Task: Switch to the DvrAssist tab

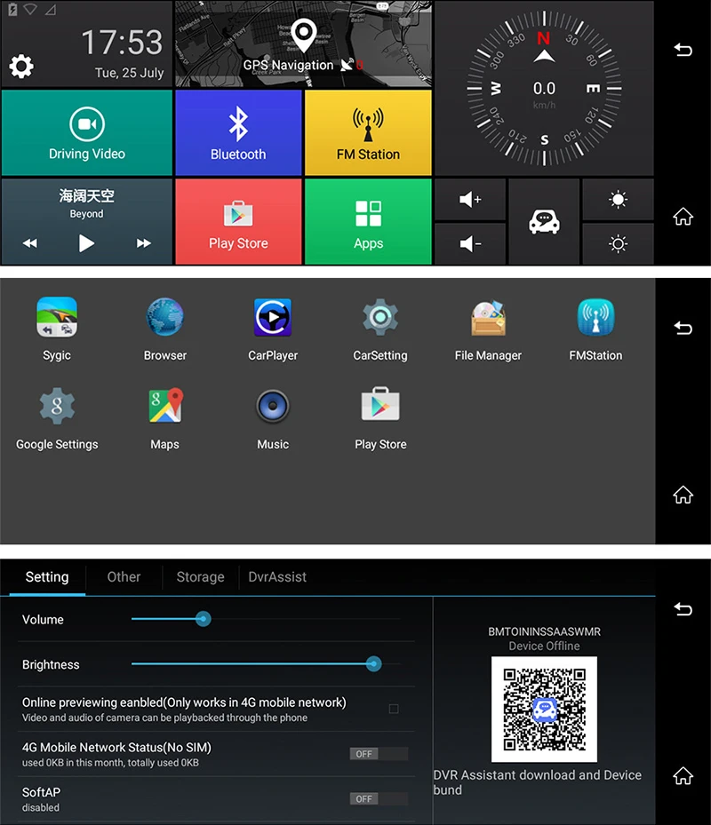Action: coord(277,577)
